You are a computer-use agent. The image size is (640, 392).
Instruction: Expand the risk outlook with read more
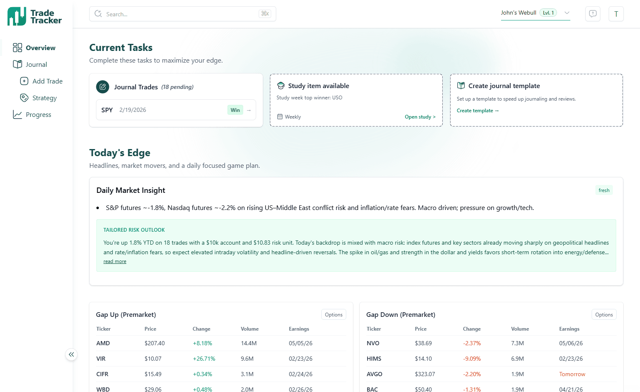(115, 261)
